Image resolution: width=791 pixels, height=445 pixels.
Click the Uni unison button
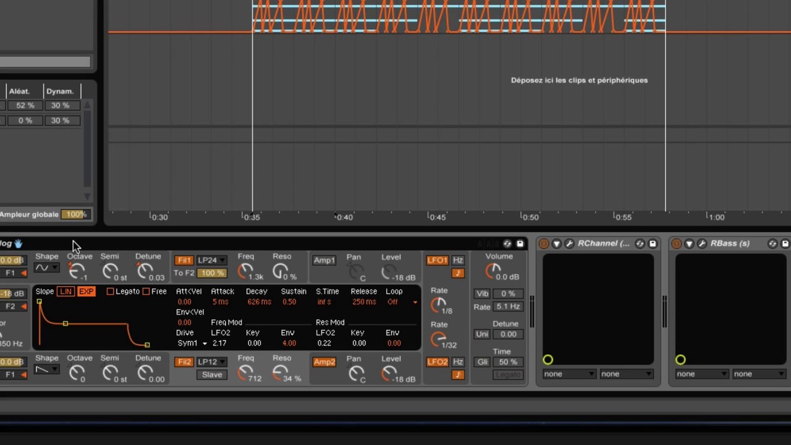(x=482, y=334)
